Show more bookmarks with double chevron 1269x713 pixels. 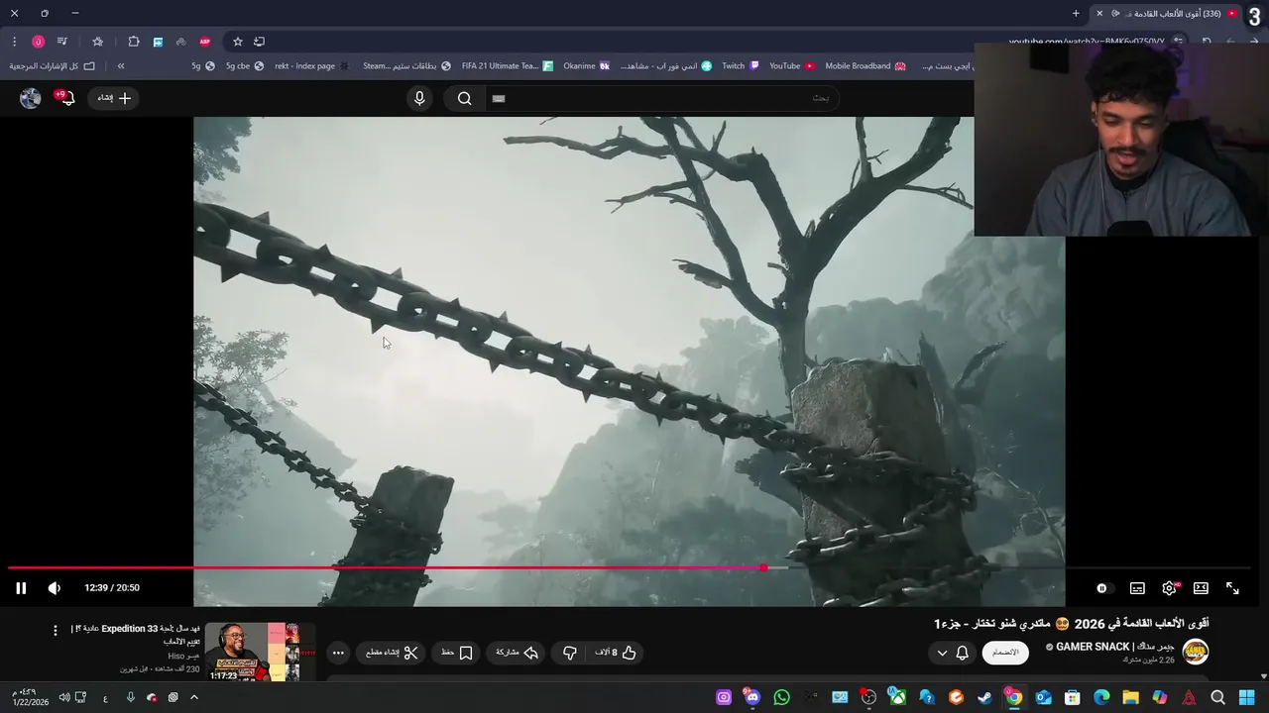pyautogui.click(x=121, y=66)
